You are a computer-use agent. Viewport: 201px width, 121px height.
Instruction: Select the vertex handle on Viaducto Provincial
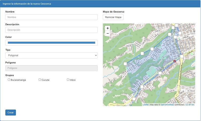click(x=182, y=56)
